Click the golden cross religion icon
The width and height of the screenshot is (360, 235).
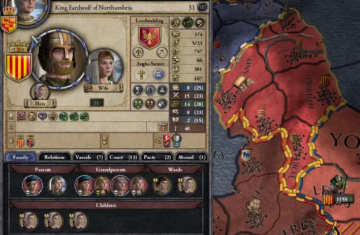pos(141,74)
